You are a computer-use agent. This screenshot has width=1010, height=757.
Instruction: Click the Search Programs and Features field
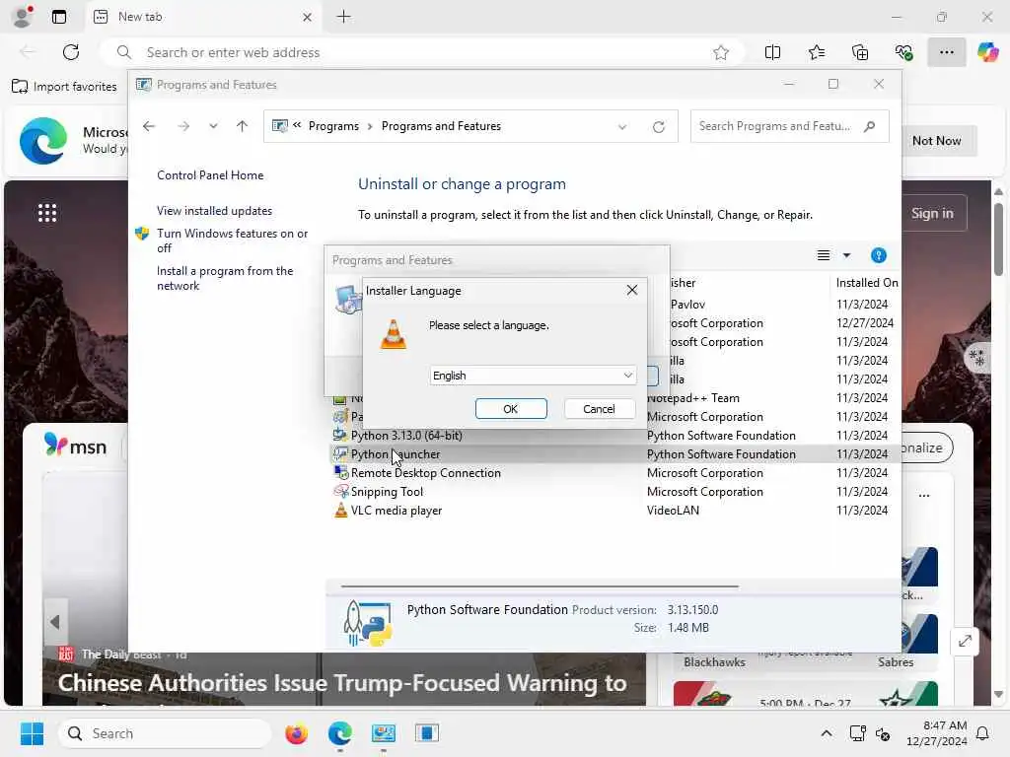[789, 126]
